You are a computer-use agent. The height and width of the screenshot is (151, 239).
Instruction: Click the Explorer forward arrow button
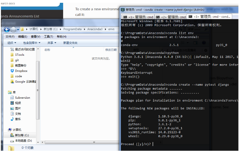pos(13,29)
